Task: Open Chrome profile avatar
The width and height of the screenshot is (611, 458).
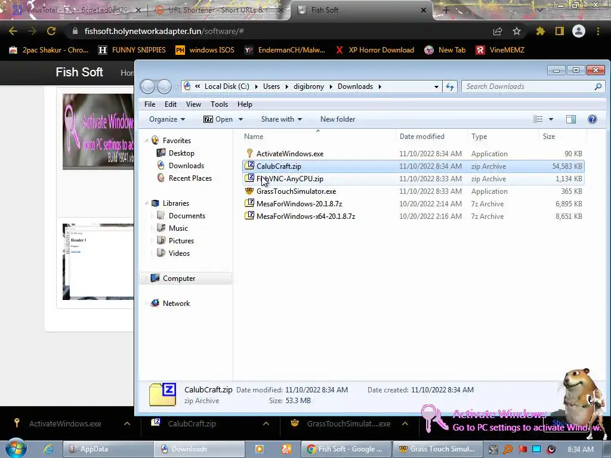Action: [579, 31]
